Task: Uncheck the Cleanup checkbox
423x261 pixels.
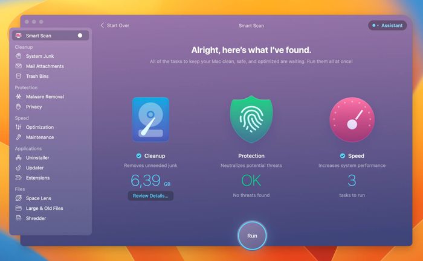Action: (x=138, y=156)
